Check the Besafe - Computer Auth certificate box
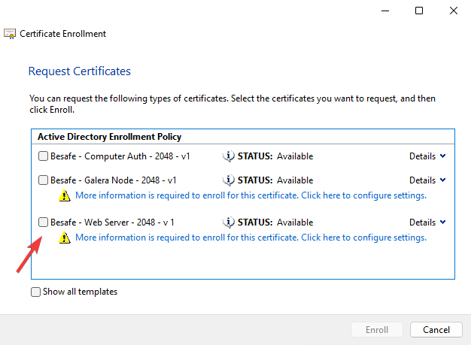 click(43, 156)
